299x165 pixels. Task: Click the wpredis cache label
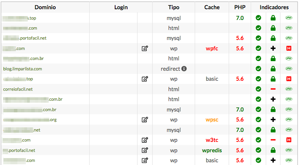[212, 150]
